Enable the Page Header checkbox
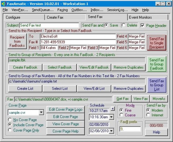The width and height of the screenshot is (173, 142). click(x=142, y=25)
